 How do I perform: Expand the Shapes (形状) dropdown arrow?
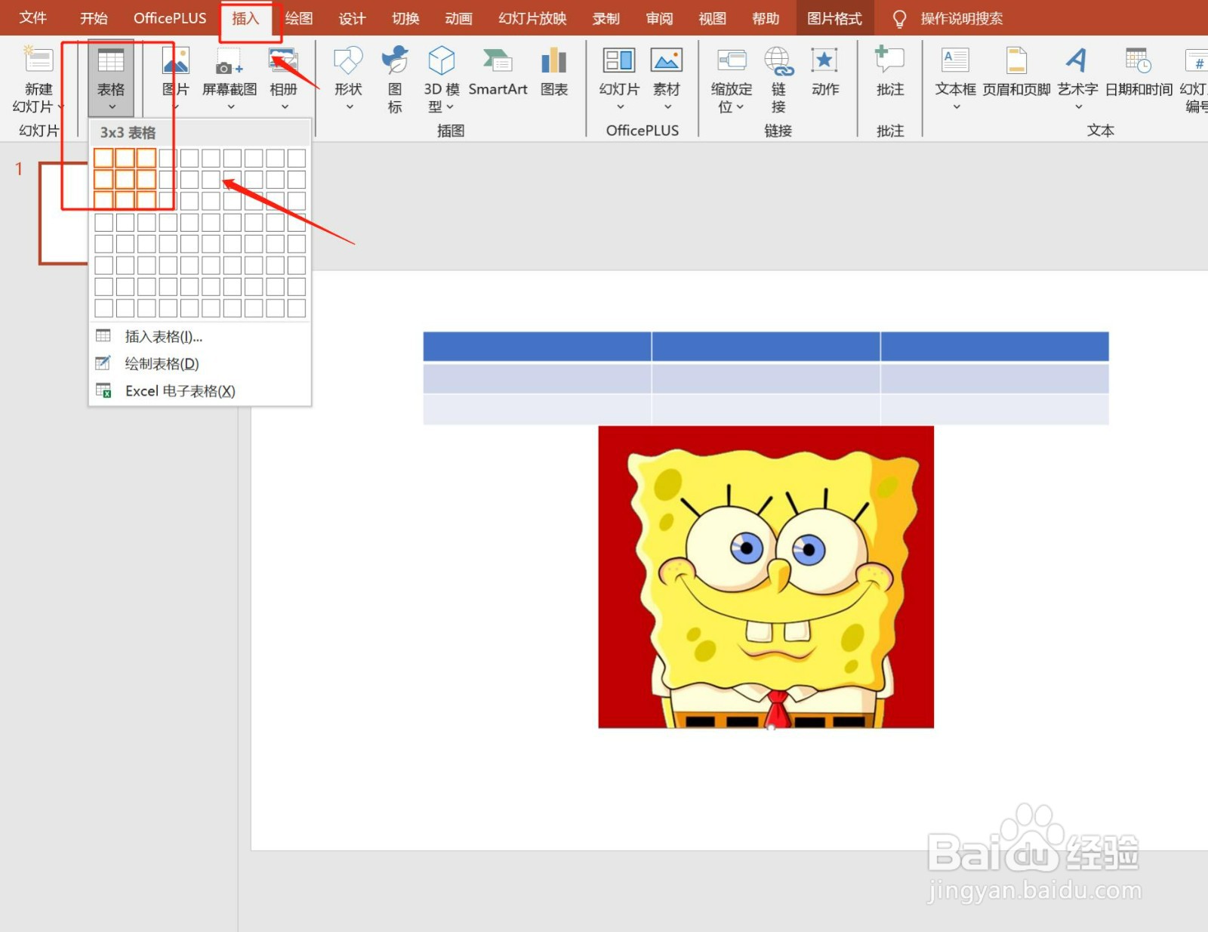click(x=350, y=107)
